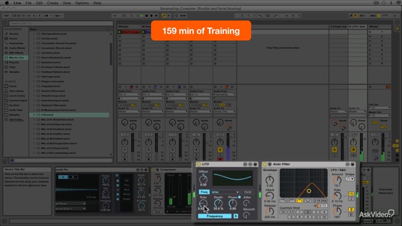This screenshot has height=226, width=402.
Task: Switch Auto Filter LFO rate to note sync
Action: click(x=351, y=199)
